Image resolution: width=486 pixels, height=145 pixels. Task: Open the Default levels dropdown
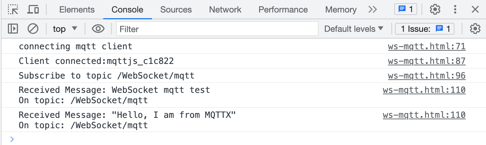354,29
